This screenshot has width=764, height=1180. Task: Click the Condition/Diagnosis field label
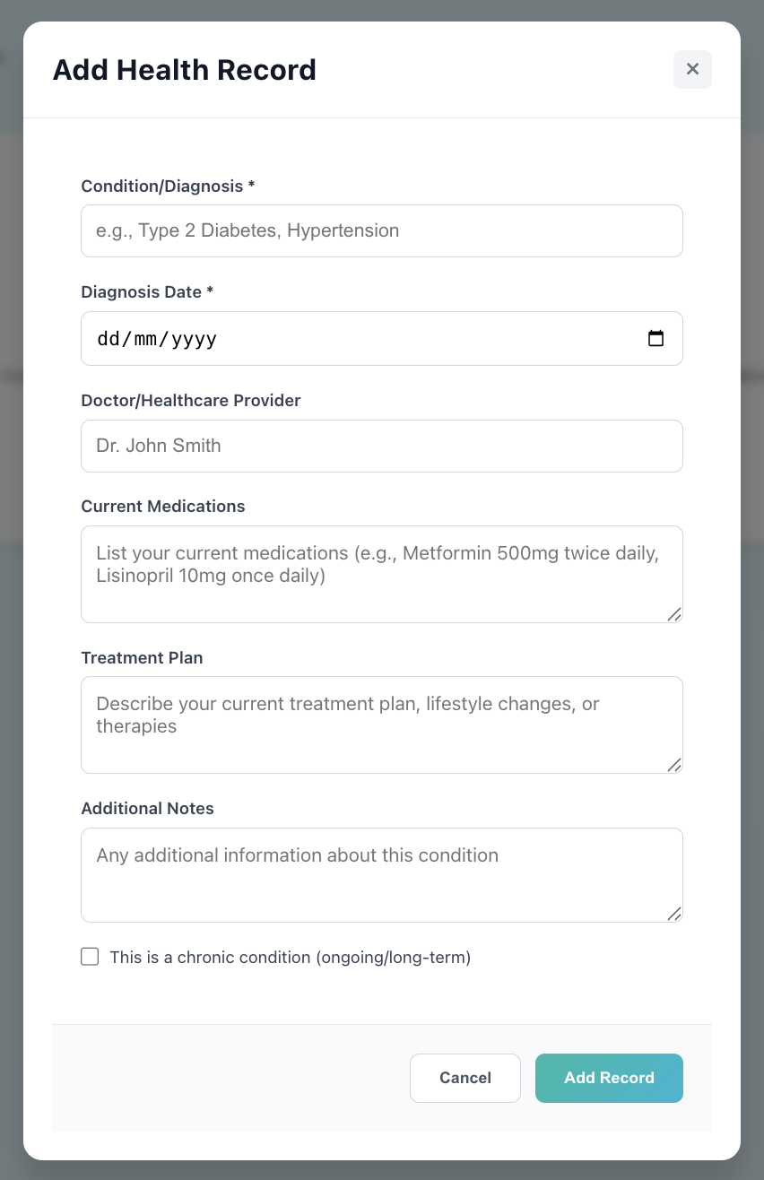click(x=165, y=186)
